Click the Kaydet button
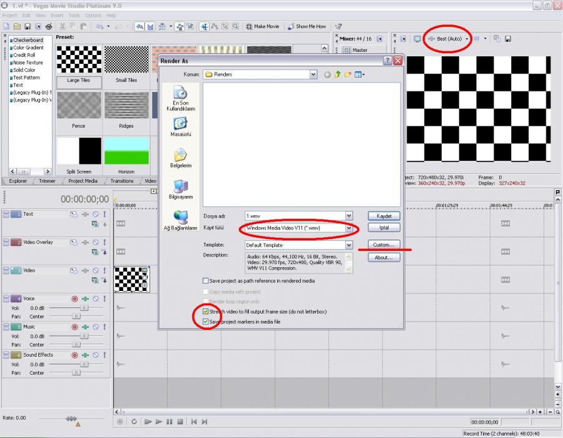Viewport: 563px width, 438px height. coord(384,216)
